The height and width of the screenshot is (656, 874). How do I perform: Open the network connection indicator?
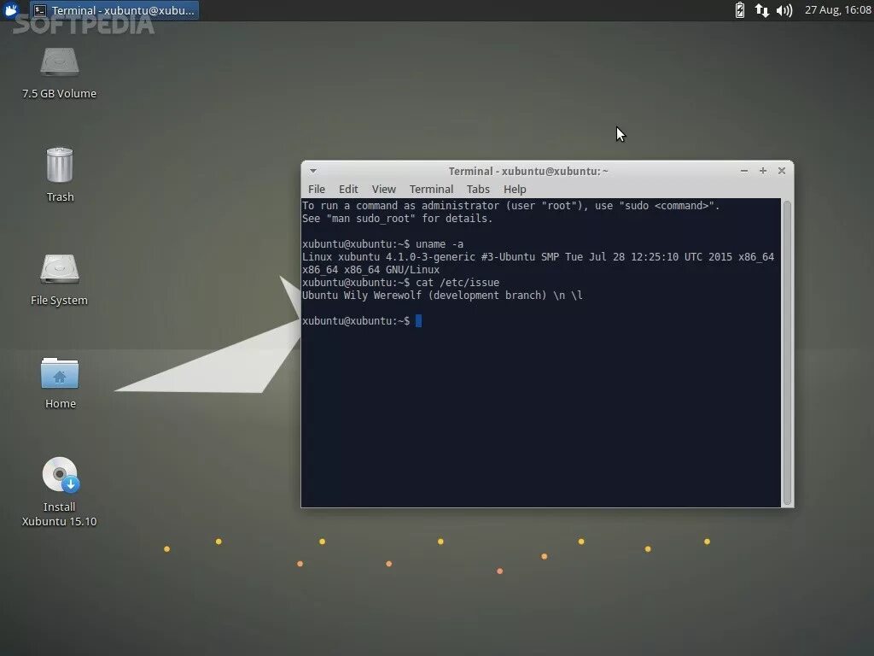coord(761,10)
